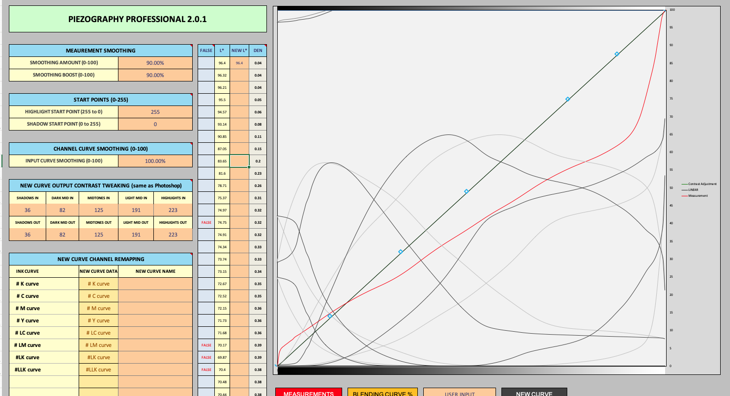730x396 pixels.
Task: Click the L* value 96.32
Action: point(222,75)
